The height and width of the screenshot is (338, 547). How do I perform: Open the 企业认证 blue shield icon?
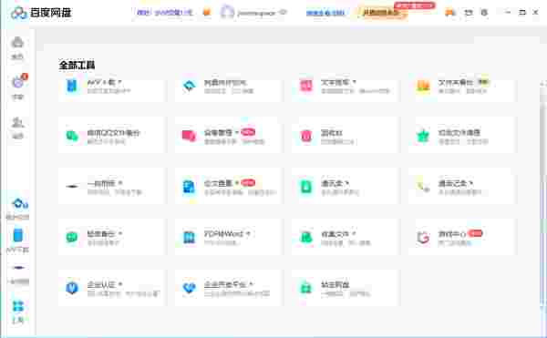tap(72, 288)
